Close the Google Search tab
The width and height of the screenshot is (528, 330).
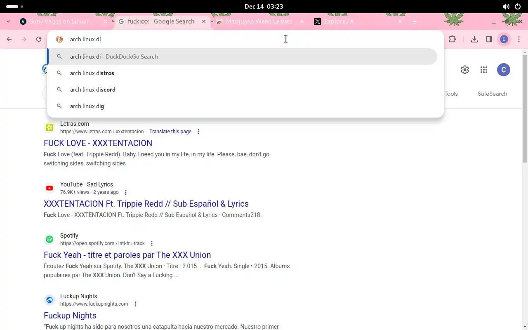(x=203, y=21)
